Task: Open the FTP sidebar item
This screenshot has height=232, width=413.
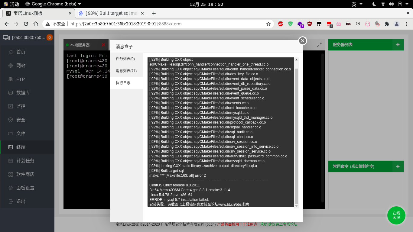Action: (x=27, y=79)
